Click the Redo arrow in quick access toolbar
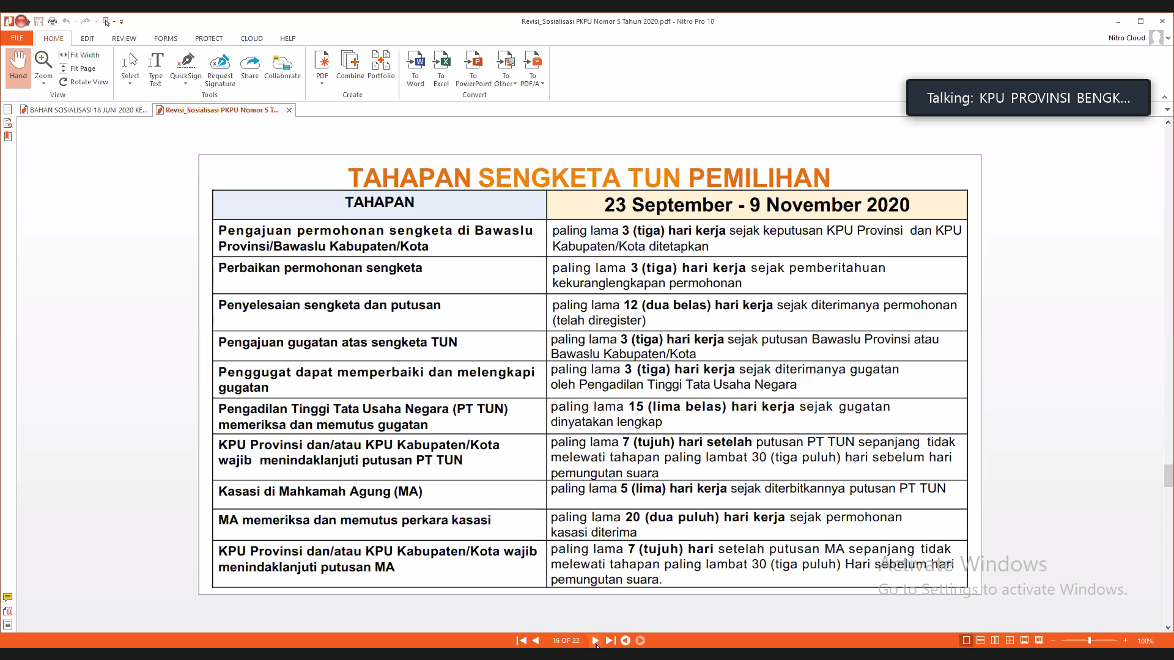This screenshot has height=660, width=1174. click(x=86, y=21)
